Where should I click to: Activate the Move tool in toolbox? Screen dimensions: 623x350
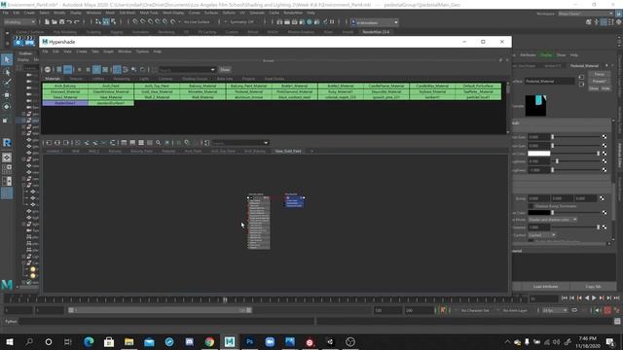(7, 95)
